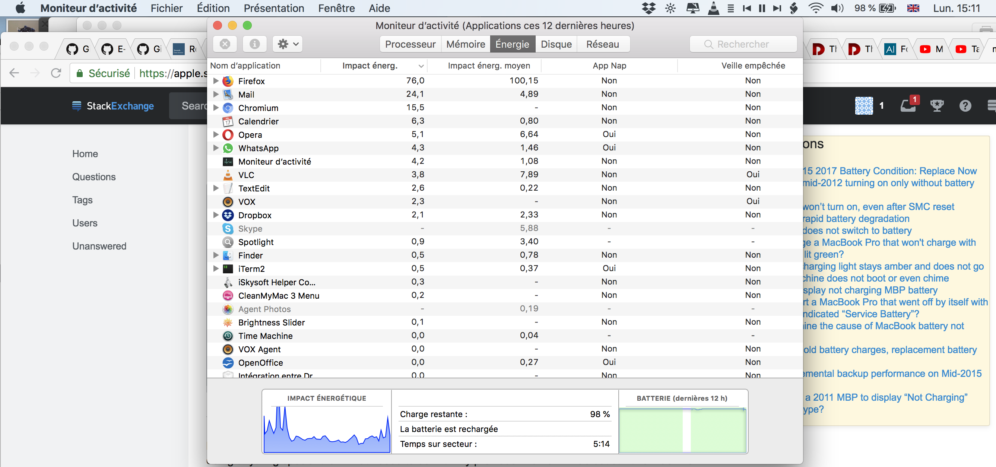Click the Stack Exchange achievements trophy icon
This screenshot has height=467, width=996.
click(x=937, y=105)
